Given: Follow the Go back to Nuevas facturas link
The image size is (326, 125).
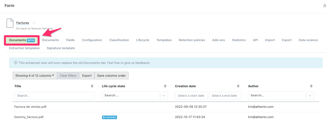Looking at the screenshot, I should coord(35,28).
